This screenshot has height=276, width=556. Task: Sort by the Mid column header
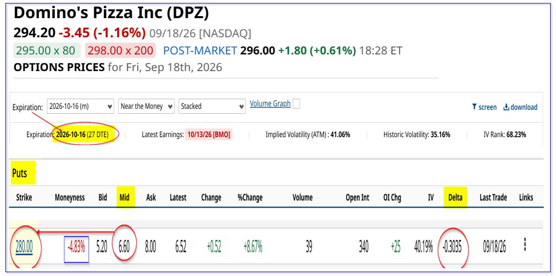click(x=124, y=198)
